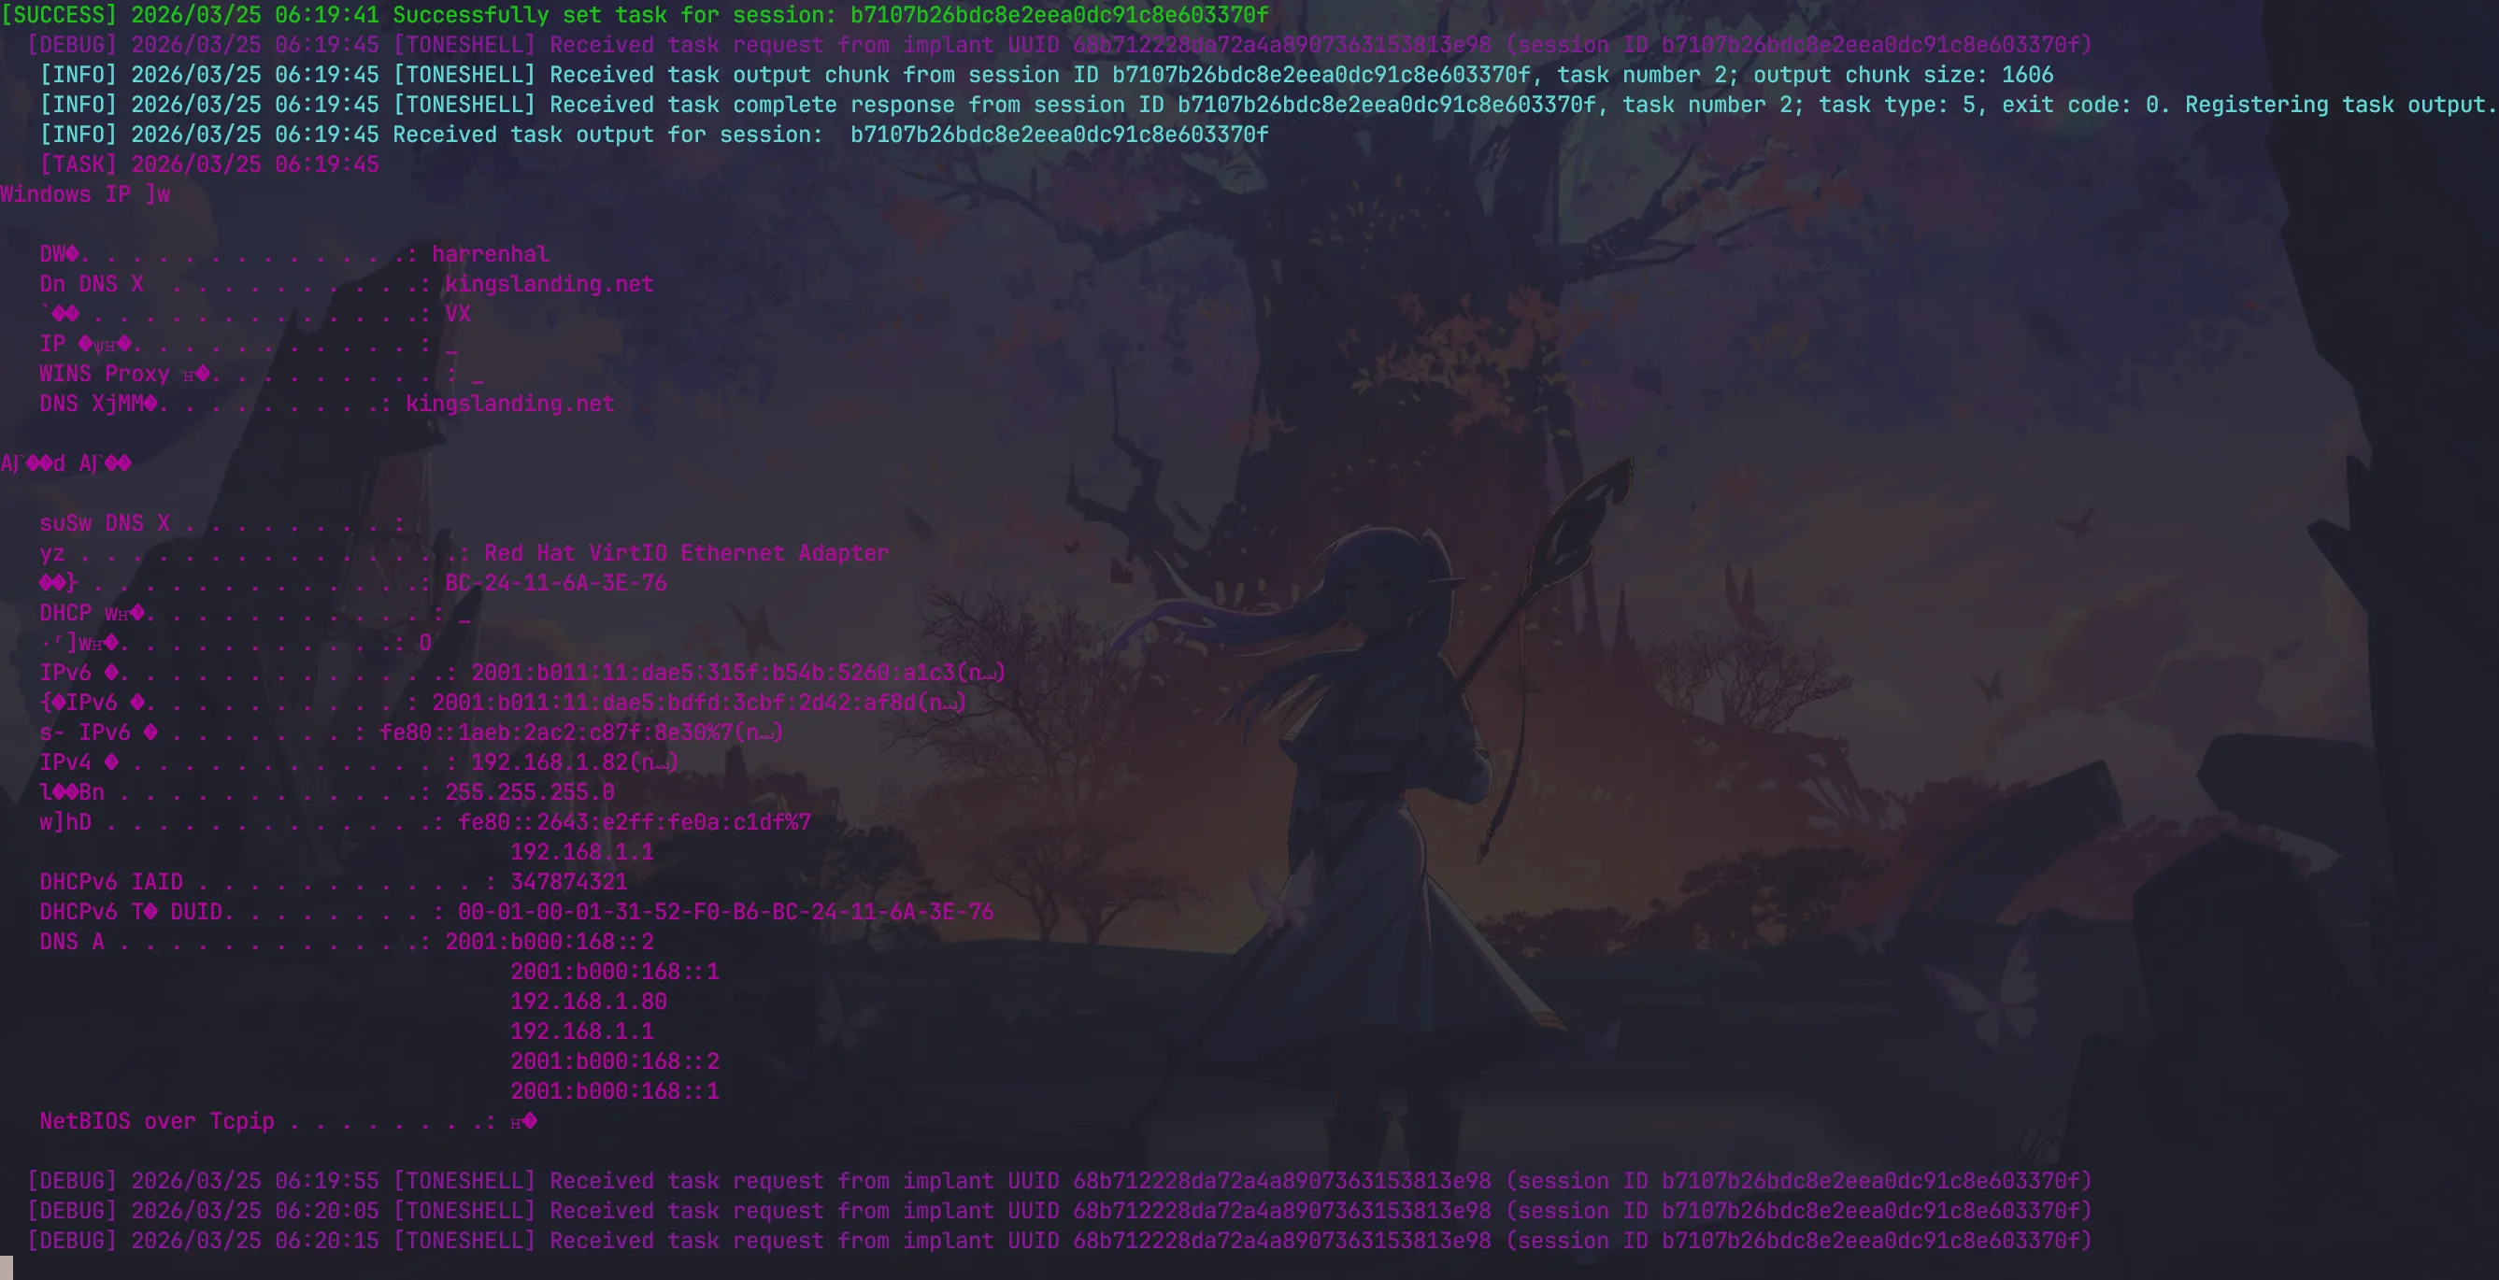The height and width of the screenshot is (1280, 2499).
Task: Click the "NetBIOS over Tcpip" label
Action: pyautogui.click(x=156, y=1122)
